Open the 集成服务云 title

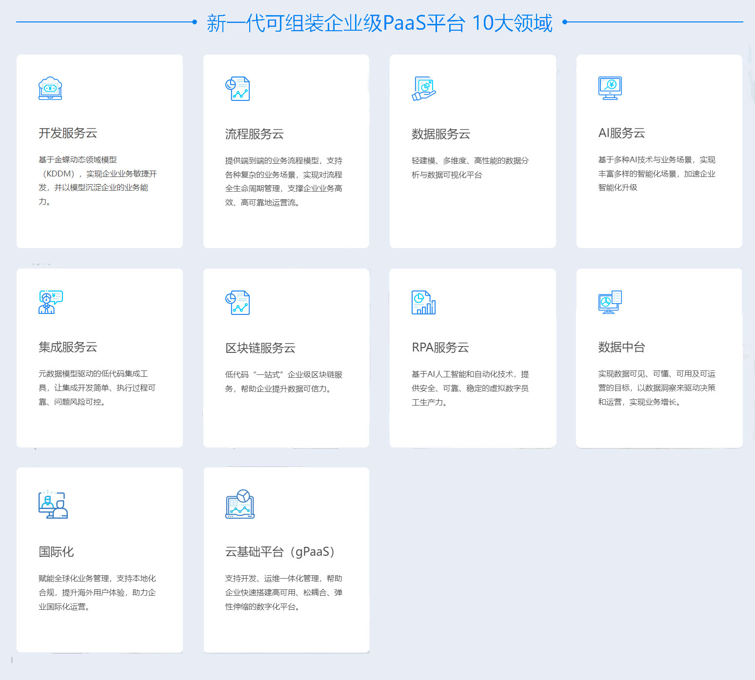(68, 347)
